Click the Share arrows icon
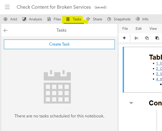This screenshot has height=131, width=162. (x=88, y=19)
